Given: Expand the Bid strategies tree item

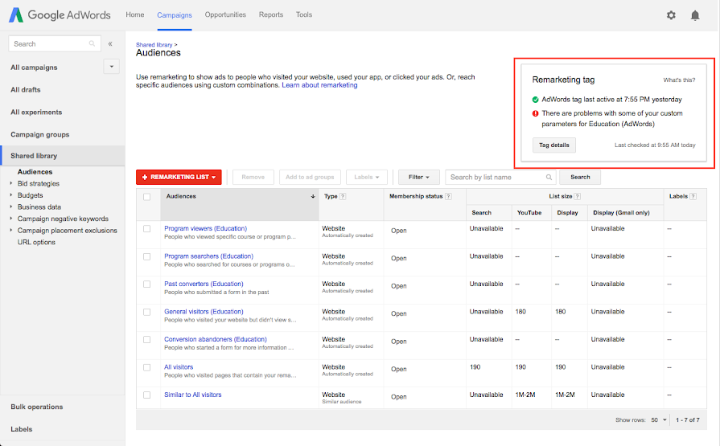Looking at the screenshot, I should point(11,183).
